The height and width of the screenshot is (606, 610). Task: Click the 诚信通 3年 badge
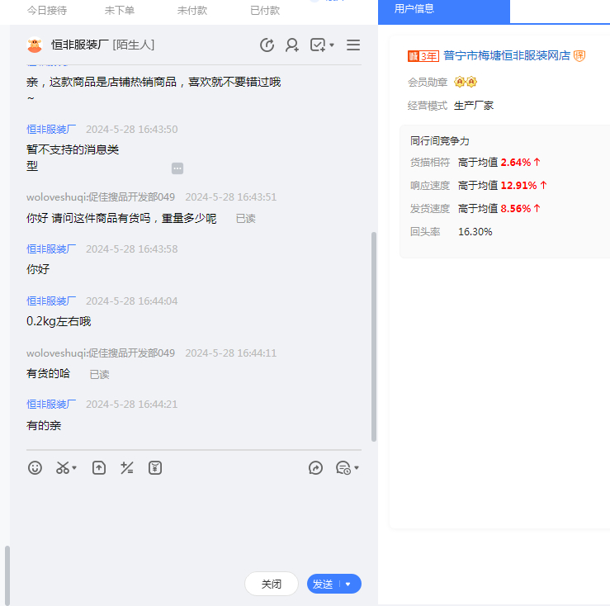423,56
